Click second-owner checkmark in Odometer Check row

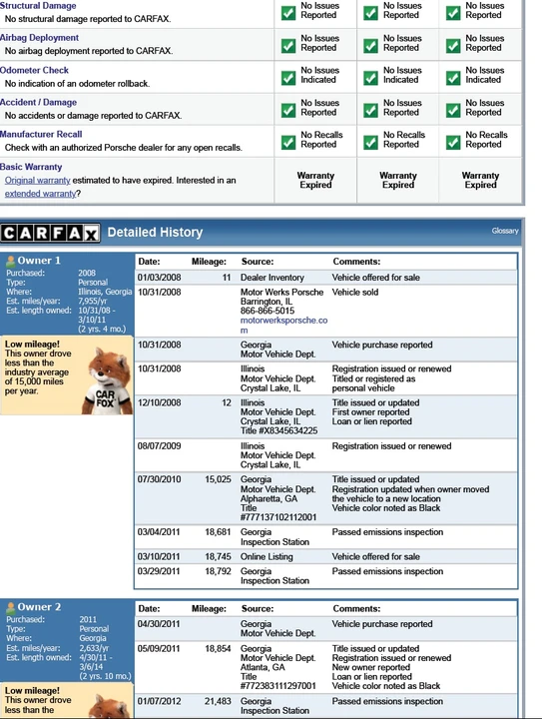[370, 78]
